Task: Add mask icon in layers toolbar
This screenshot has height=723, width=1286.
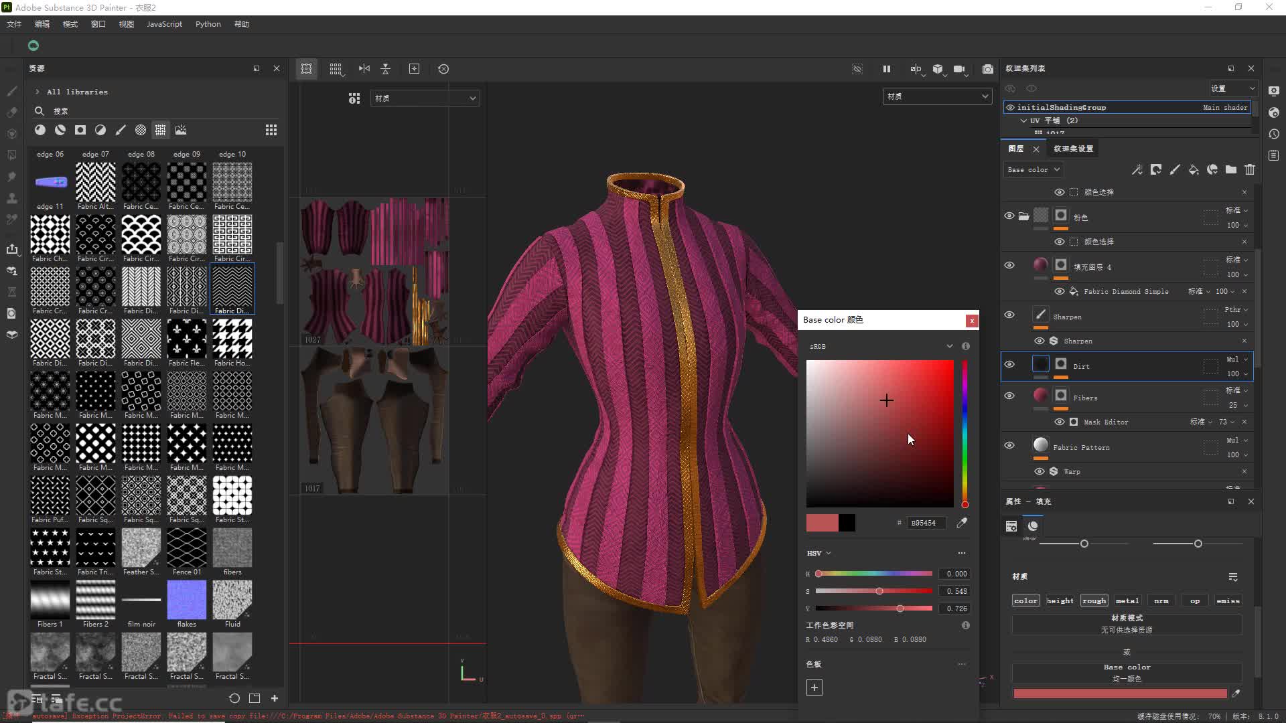Action: (x=1156, y=169)
